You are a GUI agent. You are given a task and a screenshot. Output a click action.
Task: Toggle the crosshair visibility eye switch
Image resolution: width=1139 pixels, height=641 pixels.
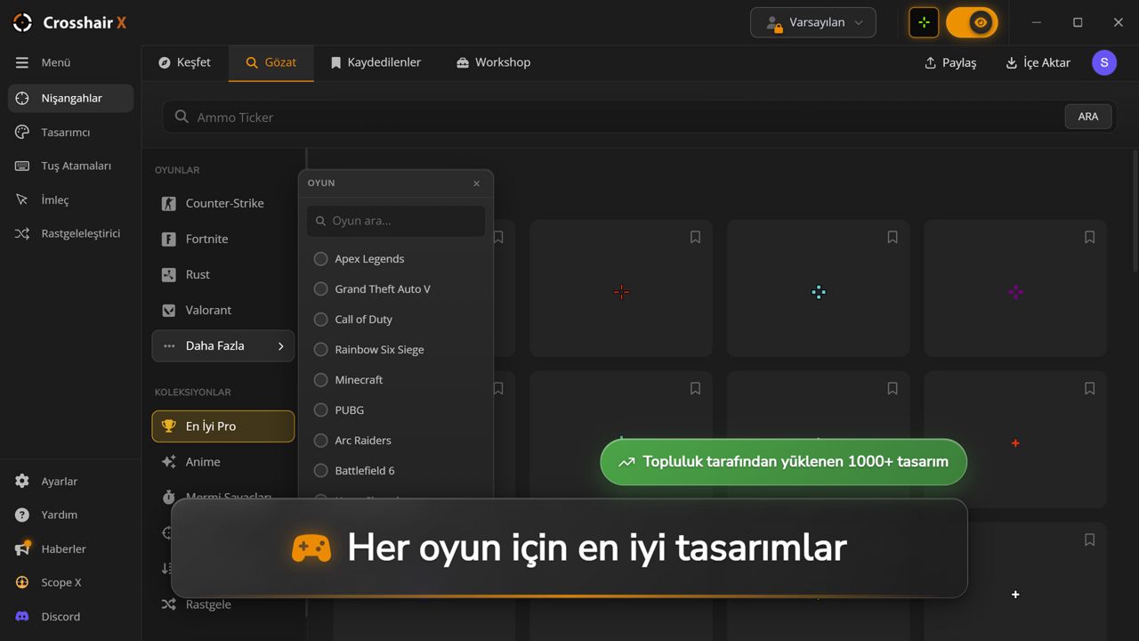point(972,22)
